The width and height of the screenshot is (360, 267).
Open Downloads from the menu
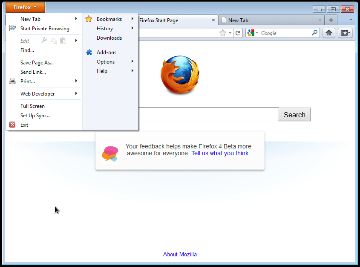coord(109,38)
